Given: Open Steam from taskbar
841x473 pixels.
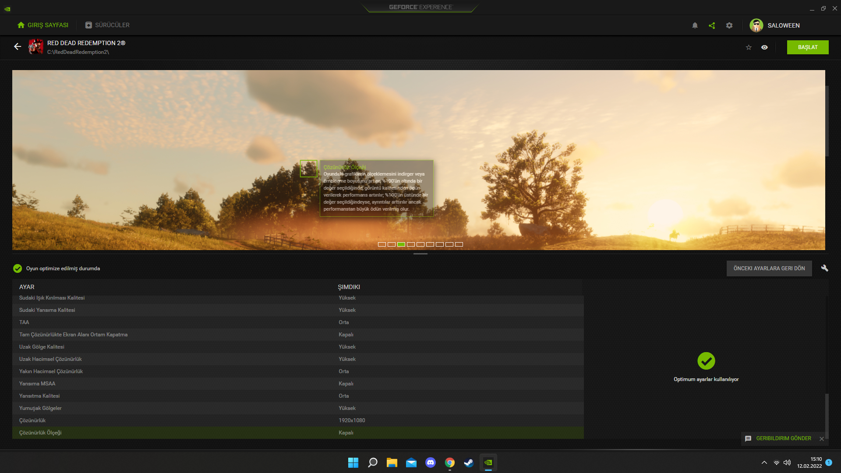Looking at the screenshot, I should (x=469, y=462).
